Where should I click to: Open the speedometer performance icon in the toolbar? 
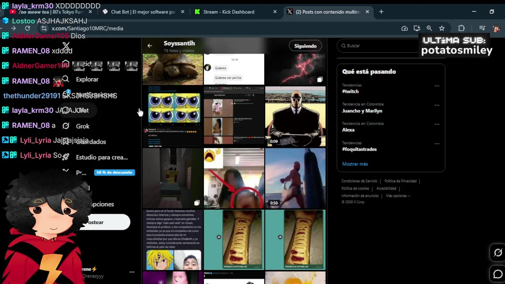pos(404,28)
